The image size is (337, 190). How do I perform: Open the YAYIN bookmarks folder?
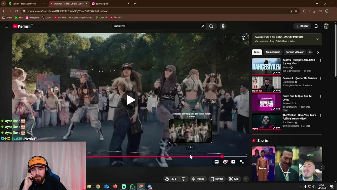tap(7, 18)
